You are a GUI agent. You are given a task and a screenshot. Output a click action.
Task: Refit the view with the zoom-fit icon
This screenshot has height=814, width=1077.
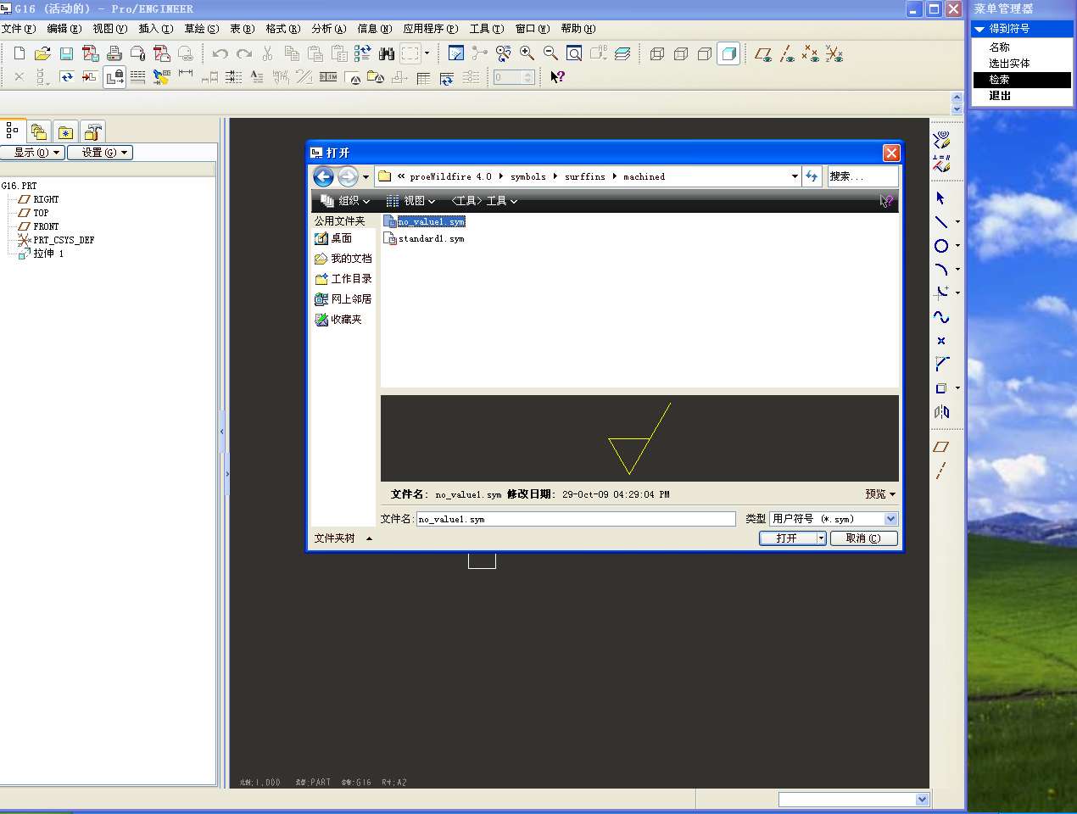(x=574, y=53)
